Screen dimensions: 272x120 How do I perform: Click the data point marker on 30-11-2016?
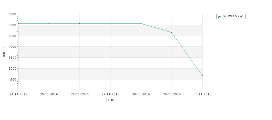click(202, 75)
